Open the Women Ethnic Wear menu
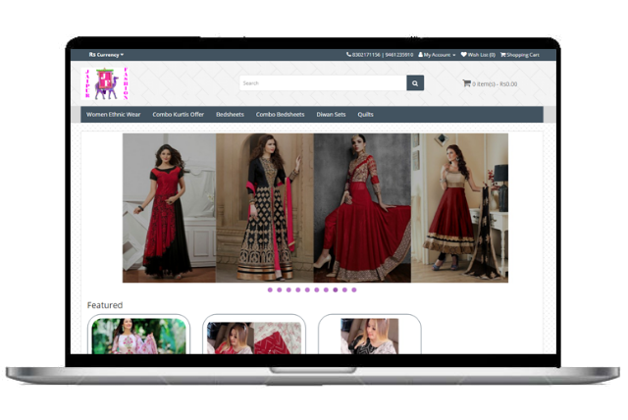 coord(113,115)
